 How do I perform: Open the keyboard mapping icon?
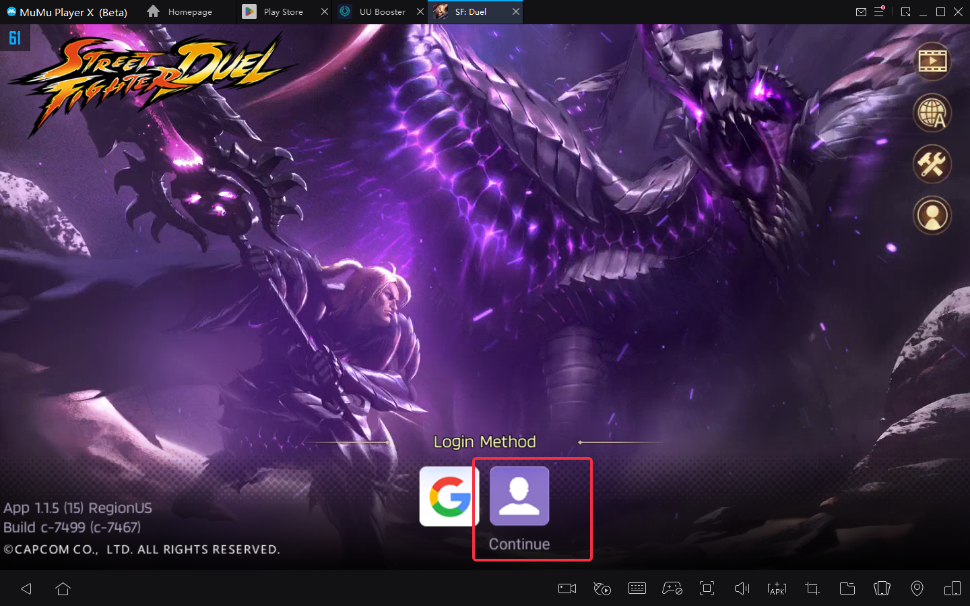[x=637, y=588]
